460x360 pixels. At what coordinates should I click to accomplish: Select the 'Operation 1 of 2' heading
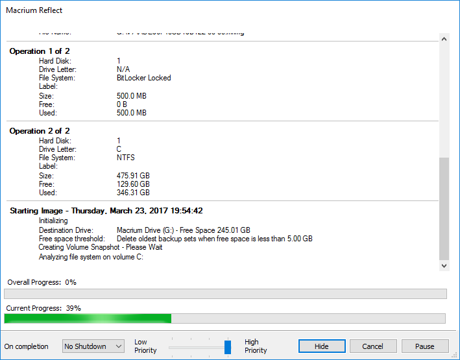tap(40, 51)
